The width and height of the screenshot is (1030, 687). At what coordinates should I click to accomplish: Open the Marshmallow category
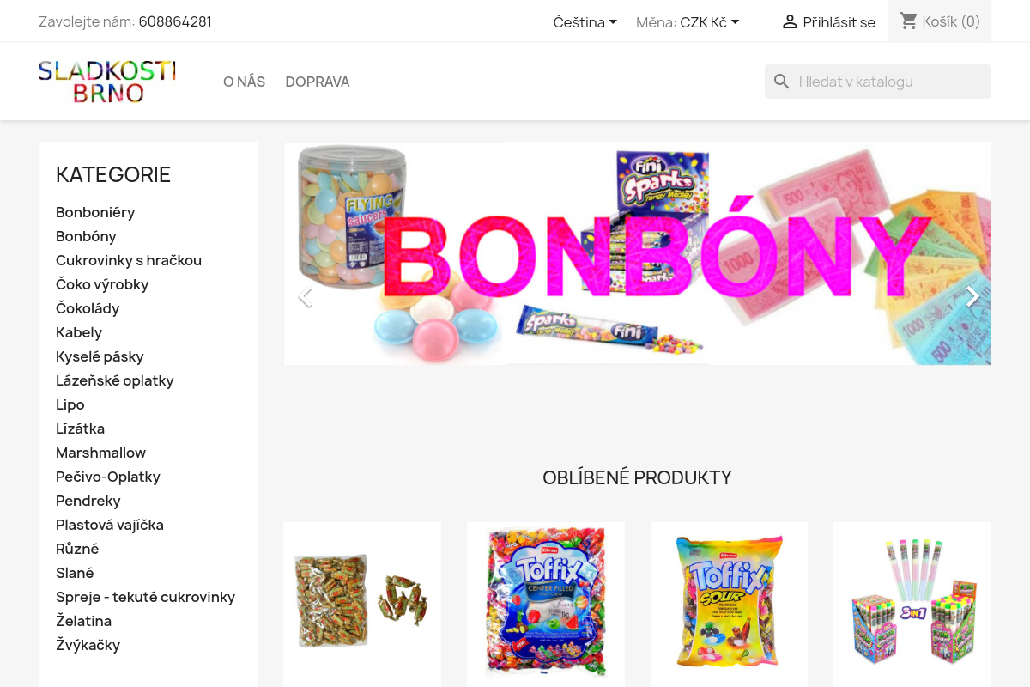point(100,453)
